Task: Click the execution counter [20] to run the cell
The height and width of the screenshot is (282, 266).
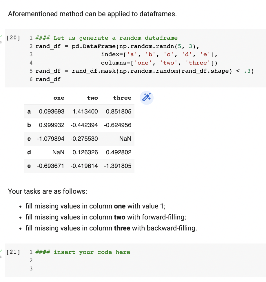Action: (x=12, y=38)
